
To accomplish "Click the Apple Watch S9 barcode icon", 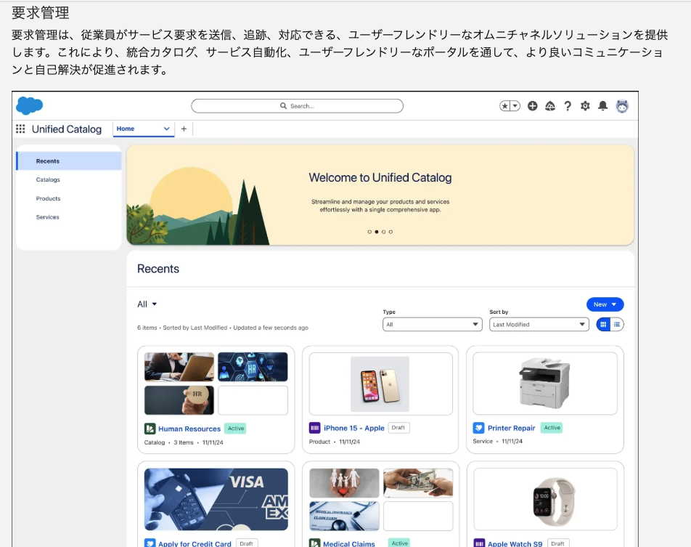I will click(x=479, y=543).
